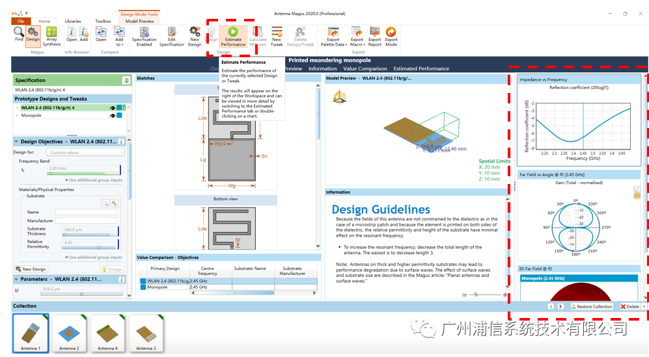
Task: Click Parameters info icon
Action: pos(121,279)
